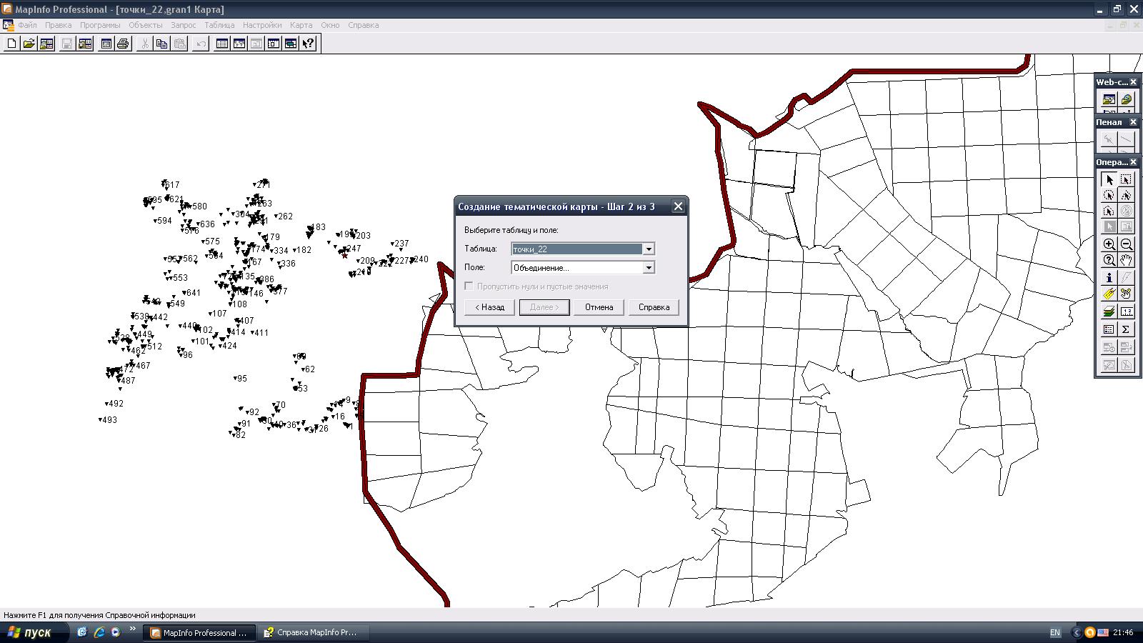The height and width of the screenshot is (643, 1143).
Task: Open the Правка menu
Action: [x=58, y=25]
